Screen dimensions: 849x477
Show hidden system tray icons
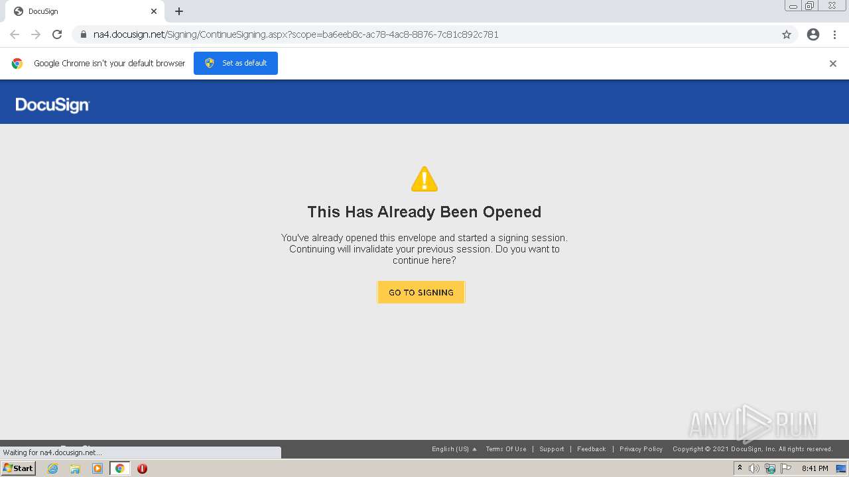pos(740,468)
